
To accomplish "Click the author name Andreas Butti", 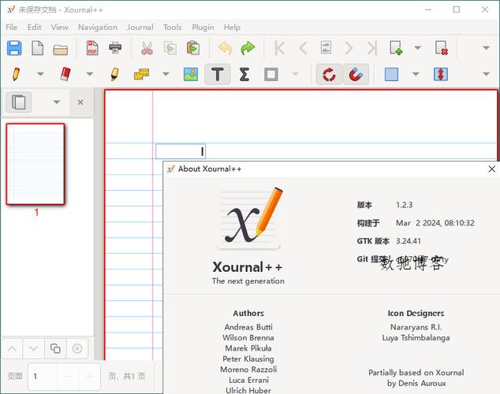I will pos(248,327).
